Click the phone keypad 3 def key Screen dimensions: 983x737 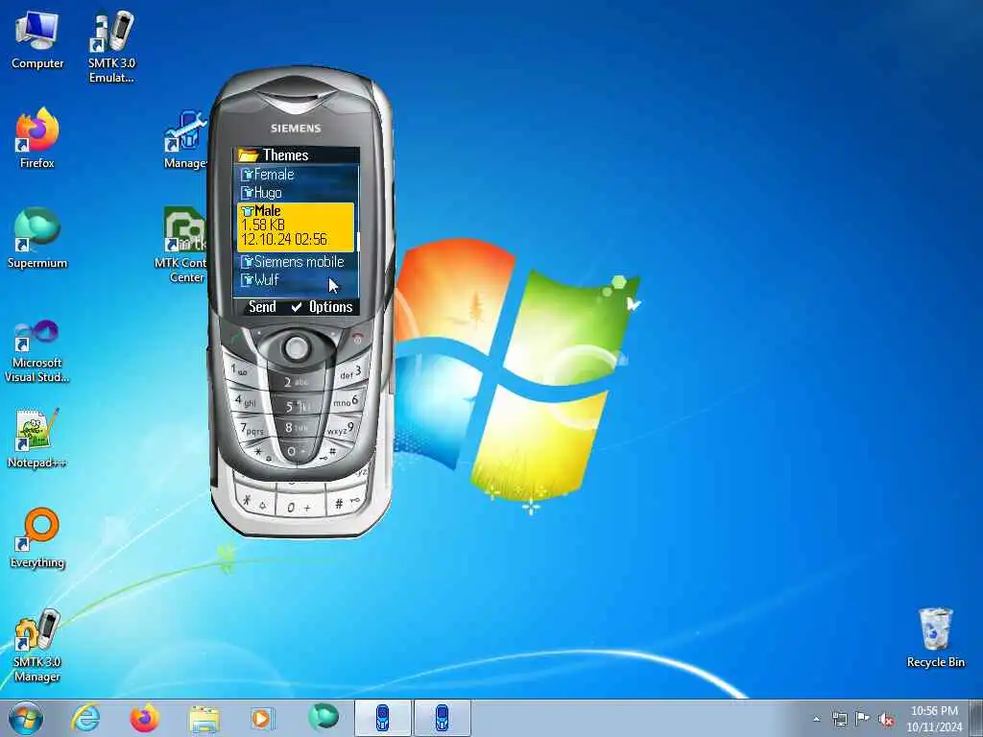pyautogui.click(x=351, y=372)
